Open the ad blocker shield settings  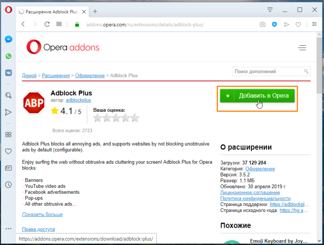274,25
